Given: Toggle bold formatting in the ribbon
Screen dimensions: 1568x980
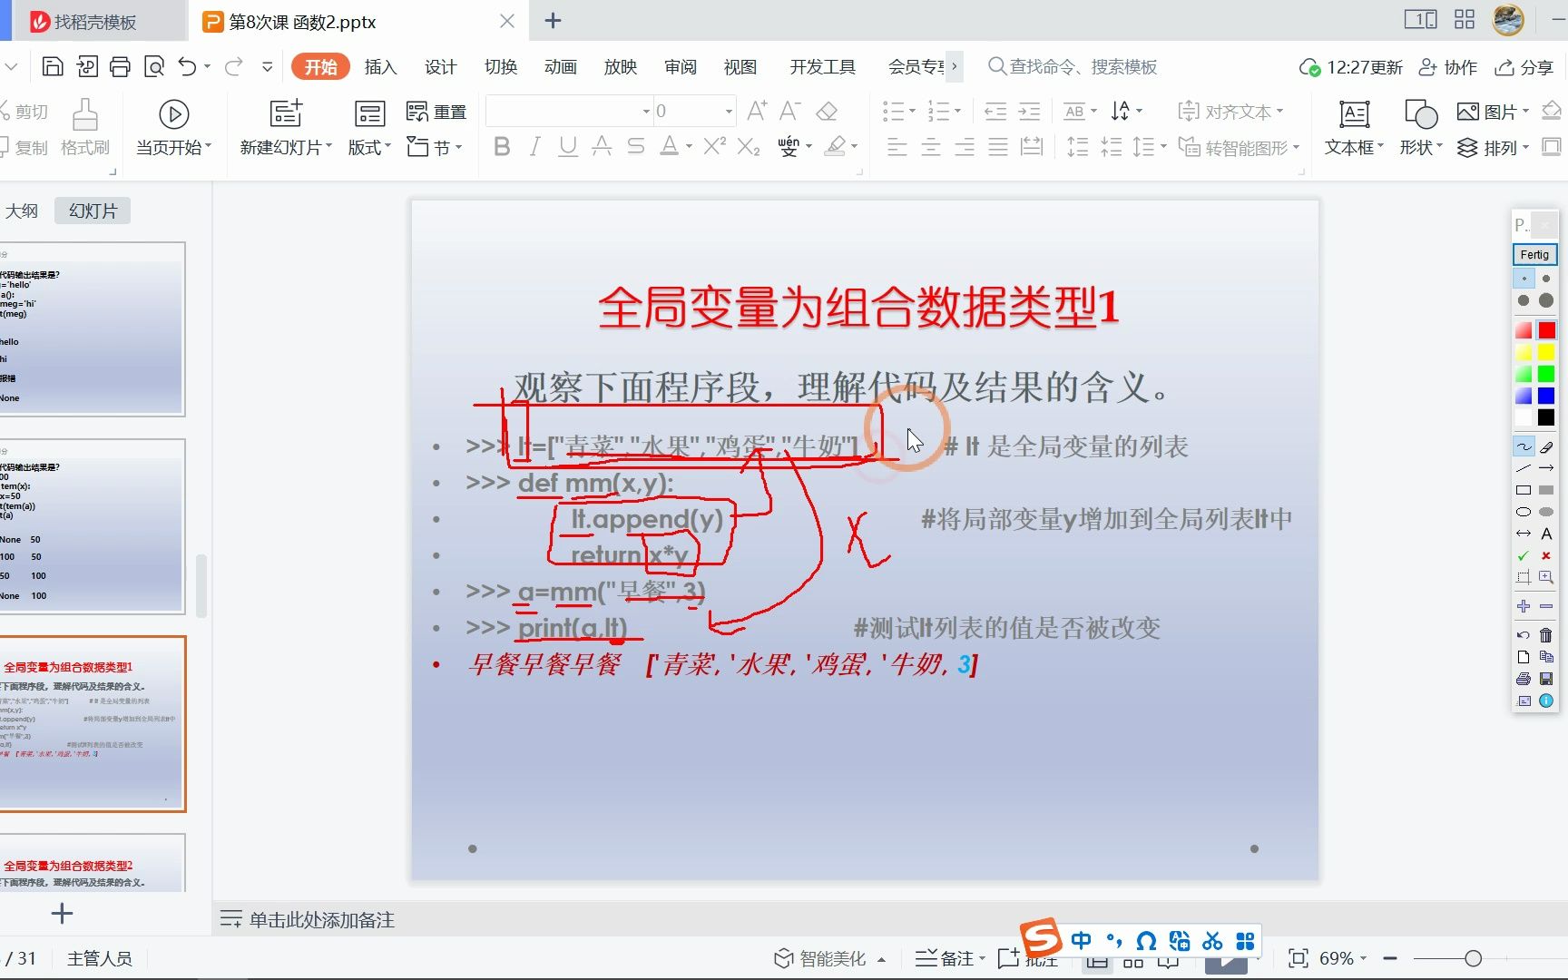Looking at the screenshot, I should [x=502, y=146].
